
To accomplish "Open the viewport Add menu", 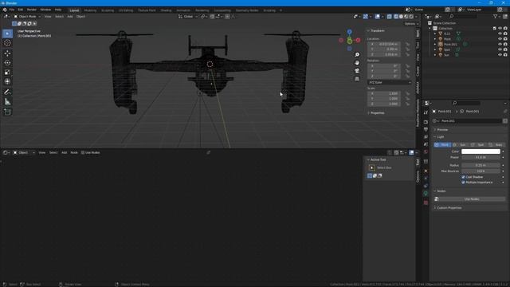I will point(70,16).
